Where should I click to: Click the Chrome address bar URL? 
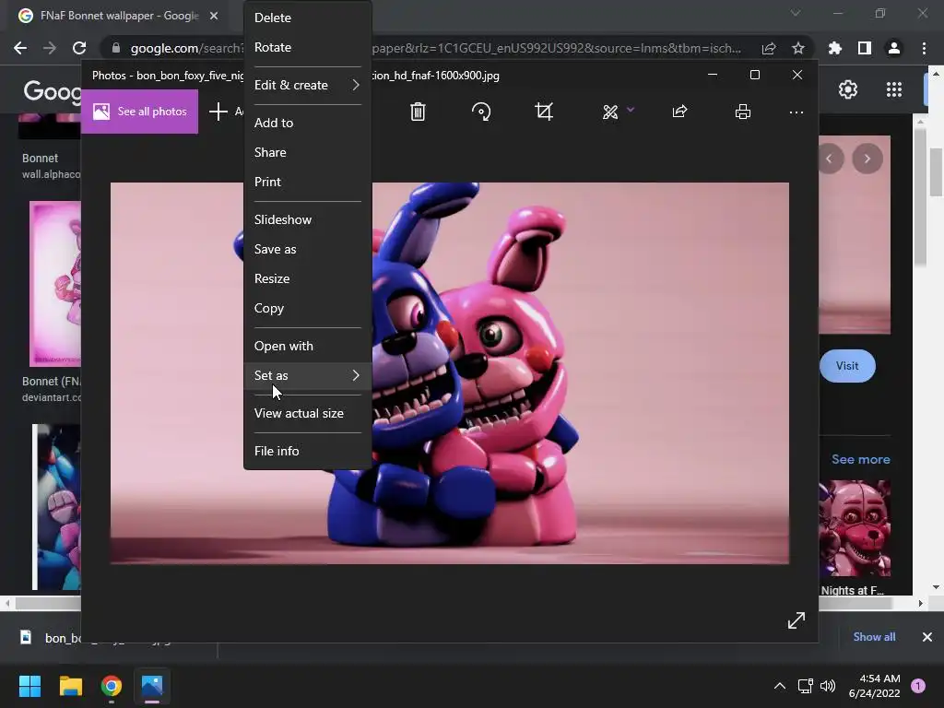pyautogui.click(x=436, y=48)
